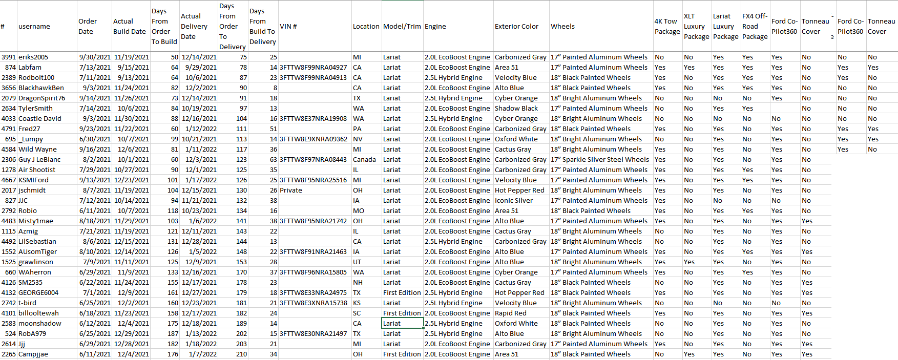898x360 pixels.
Task: Select the Days From Build To Delivery header
Action: [x=263, y=26]
